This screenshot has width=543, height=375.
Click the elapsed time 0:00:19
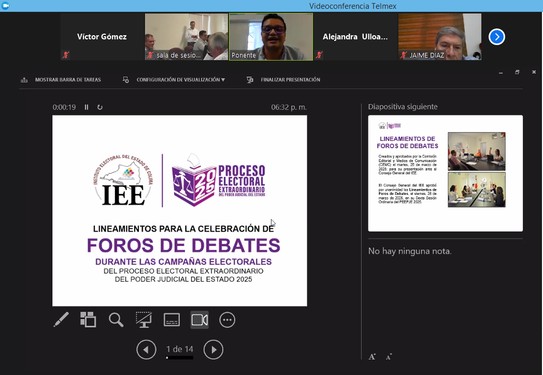click(x=64, y=107)
